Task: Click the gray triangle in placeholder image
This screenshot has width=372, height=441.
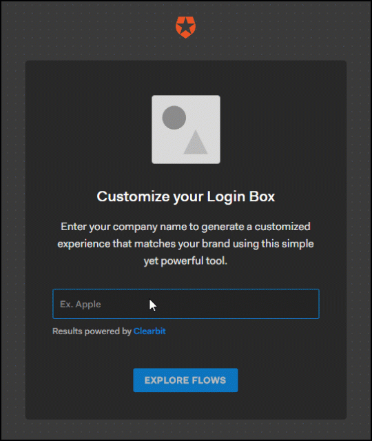Action: tap(196, 143)
